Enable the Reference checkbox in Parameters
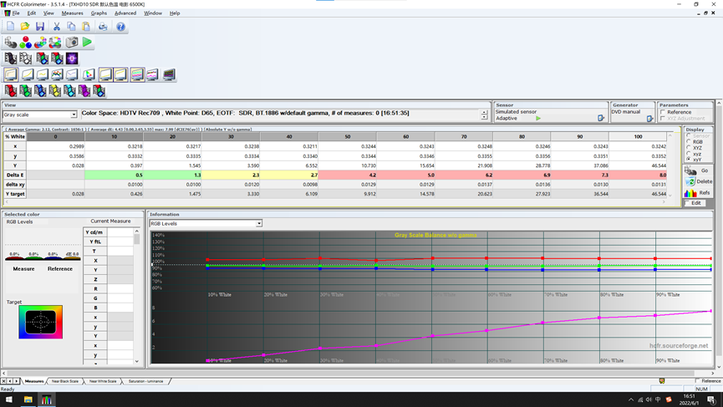The width and height of the screenshot is (723, 407). [663, 112]
